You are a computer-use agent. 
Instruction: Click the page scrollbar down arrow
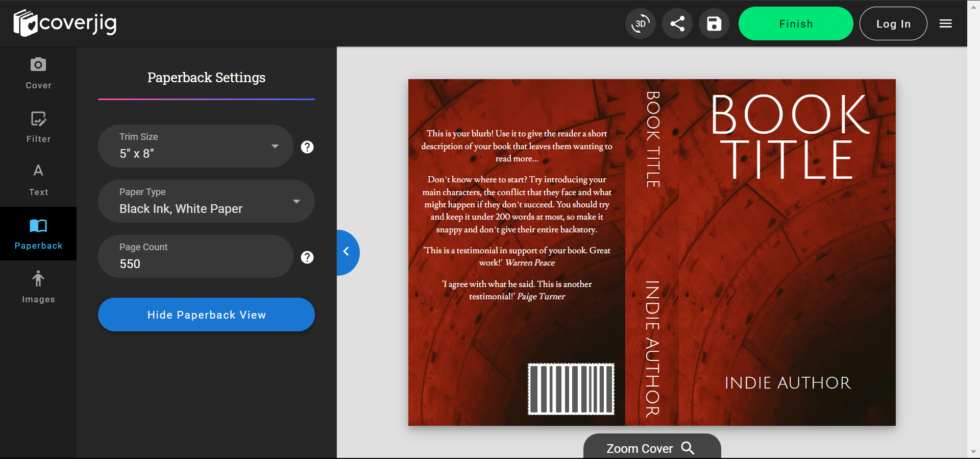point(973,452)
